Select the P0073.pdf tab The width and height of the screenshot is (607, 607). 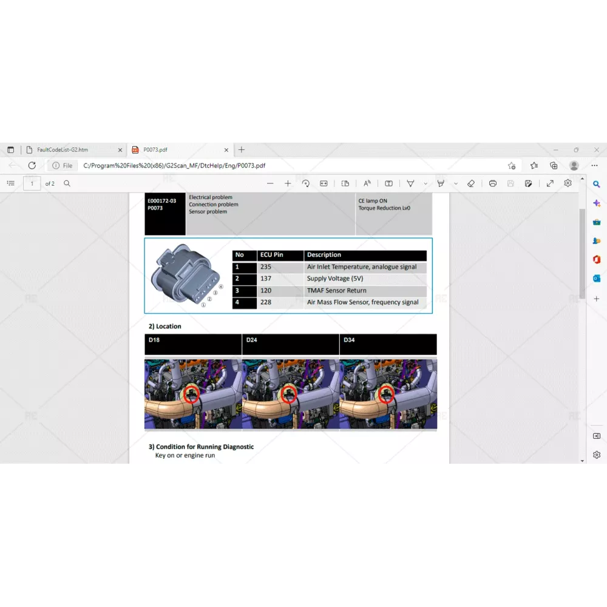(176, 149)
